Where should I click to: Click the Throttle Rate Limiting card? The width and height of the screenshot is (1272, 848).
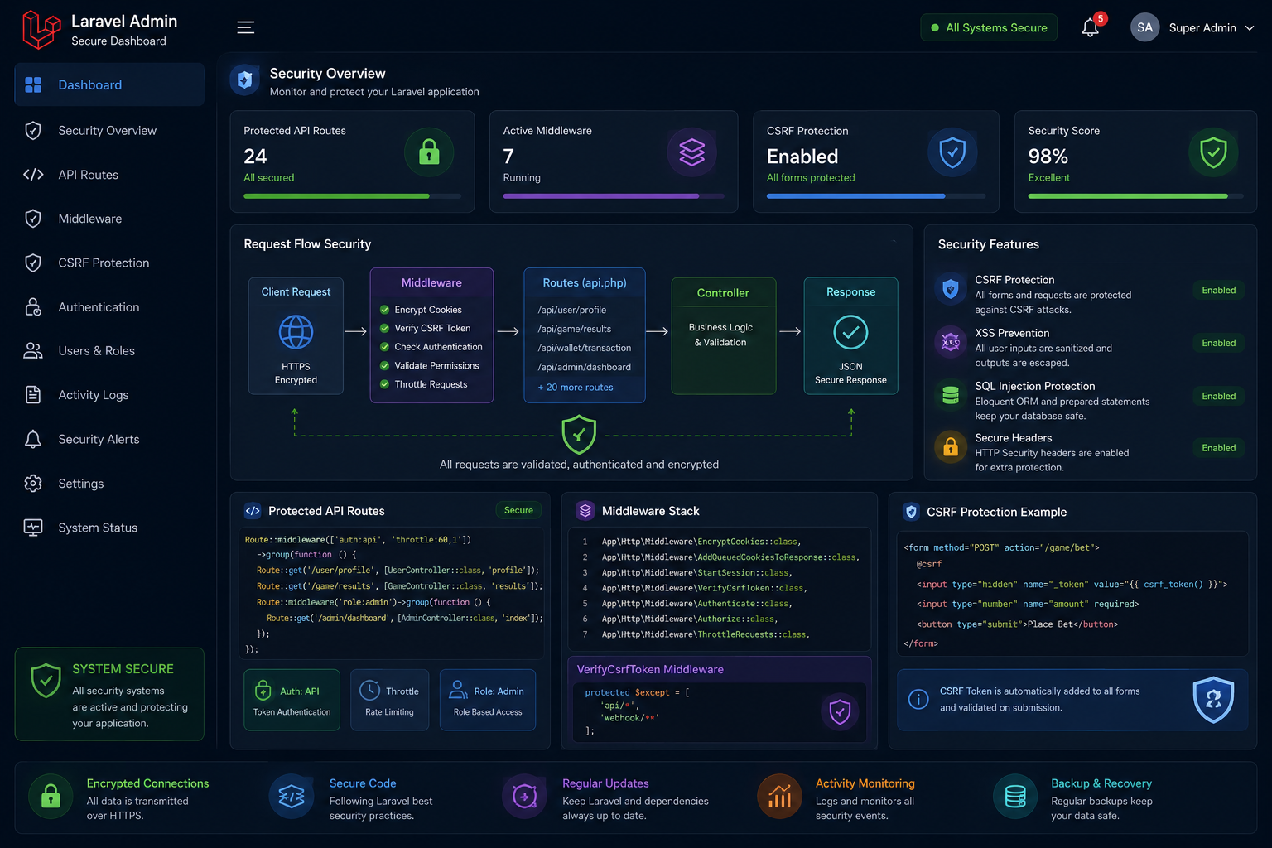(390, 700)
